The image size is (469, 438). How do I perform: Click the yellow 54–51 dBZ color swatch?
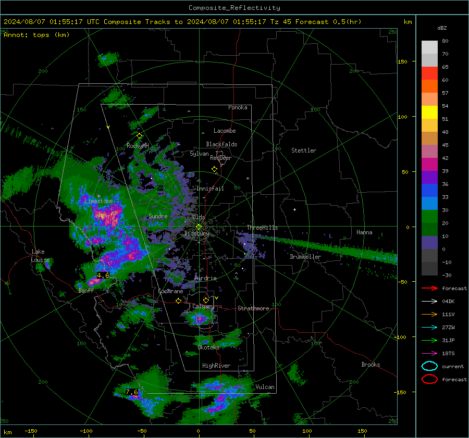(x=429, y=112)
